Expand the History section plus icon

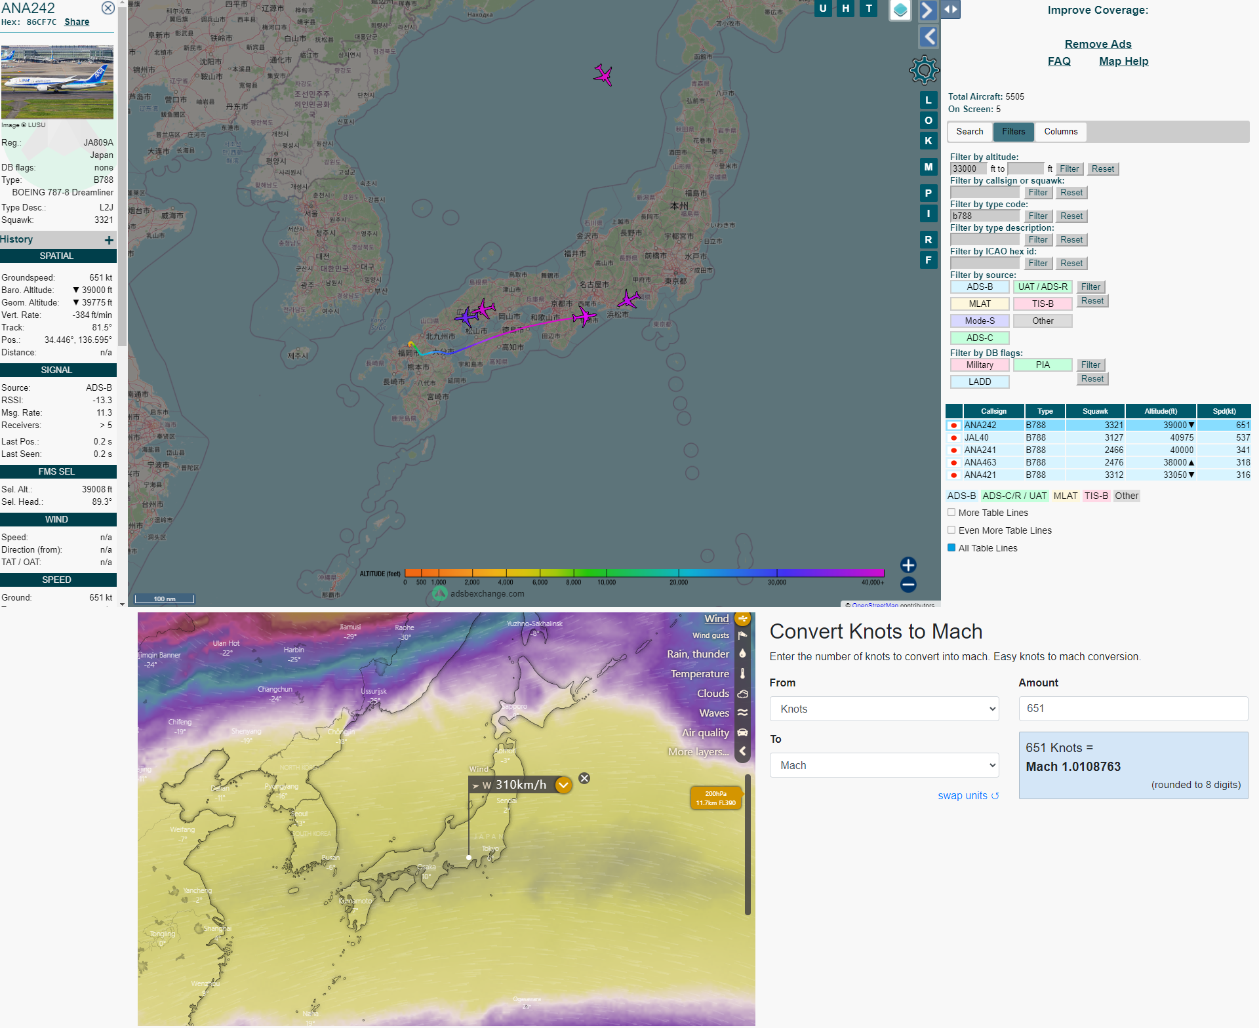point(109,241)
